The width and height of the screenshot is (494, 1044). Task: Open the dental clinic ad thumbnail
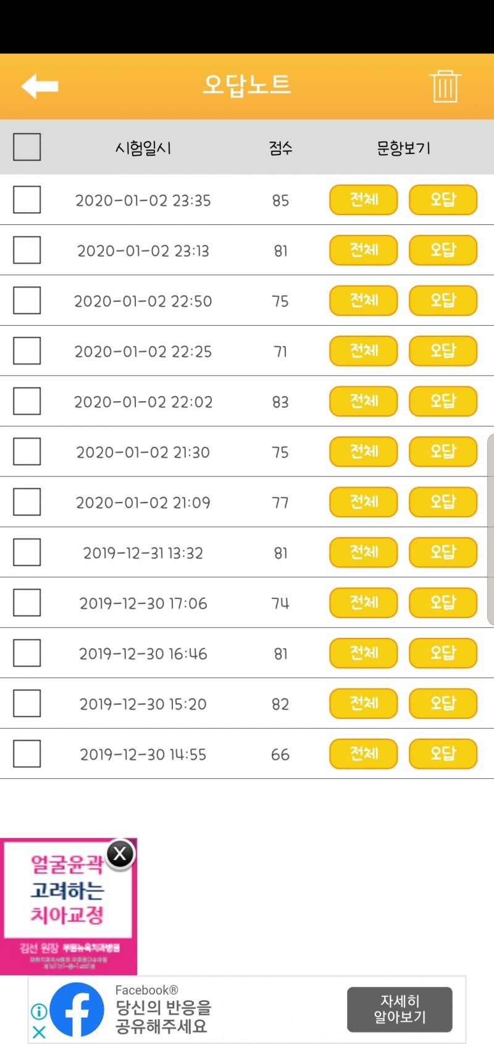68,909
